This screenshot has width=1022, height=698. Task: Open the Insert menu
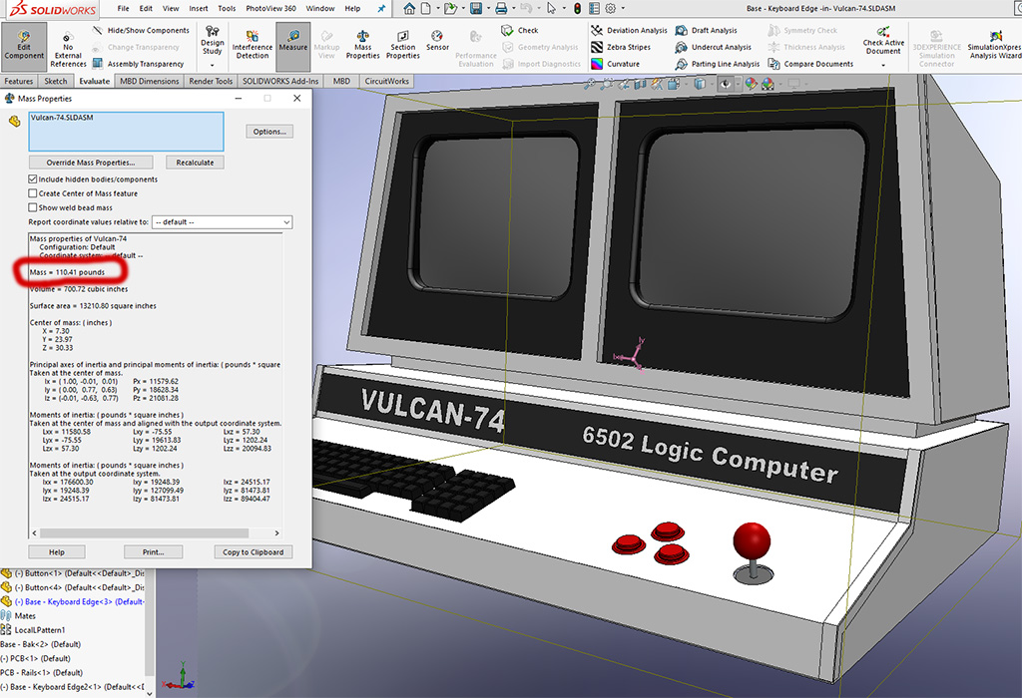pyautogui.click(x=199, y=8)
